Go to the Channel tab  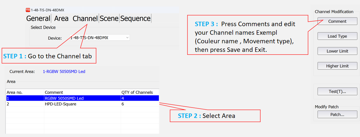[85, 18]
